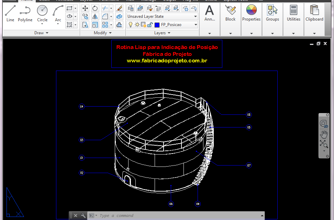Select the Polyline tool

click(25, 13)
